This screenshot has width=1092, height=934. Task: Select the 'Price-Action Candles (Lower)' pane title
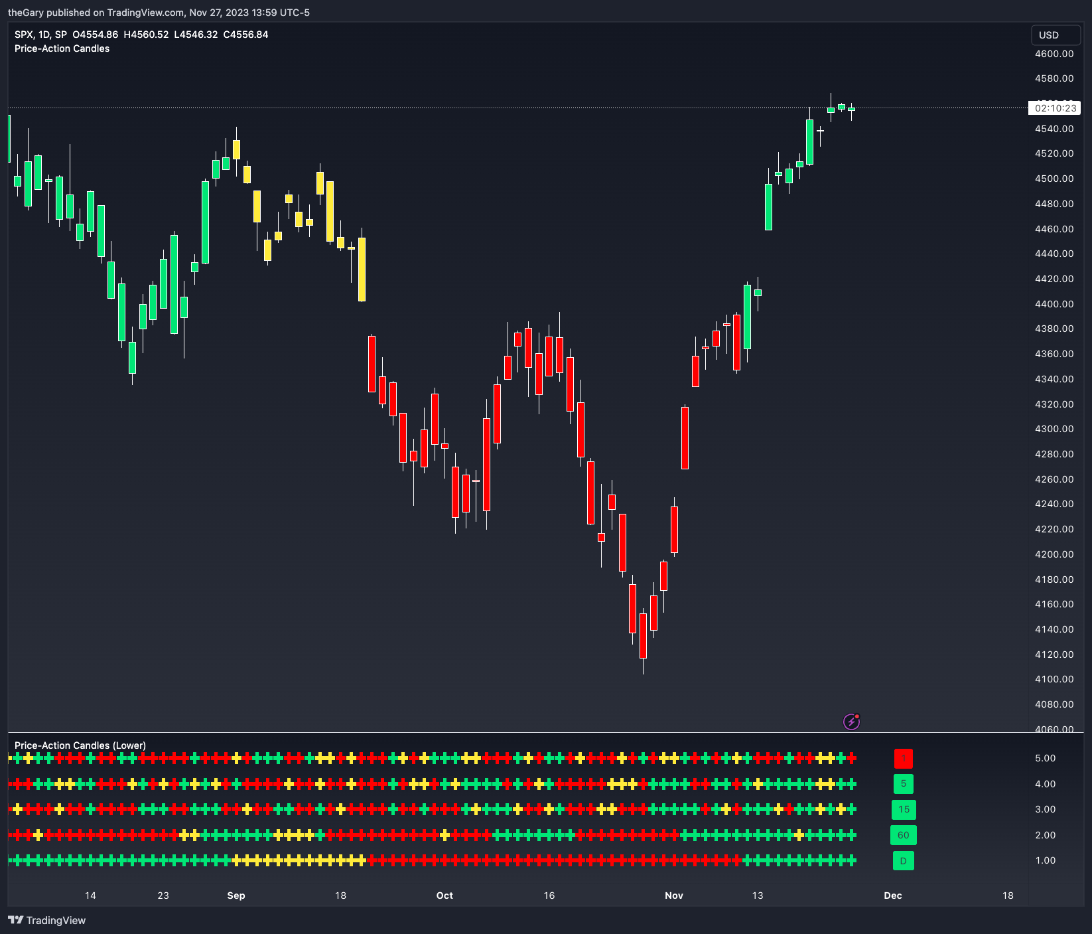[80, 745]
